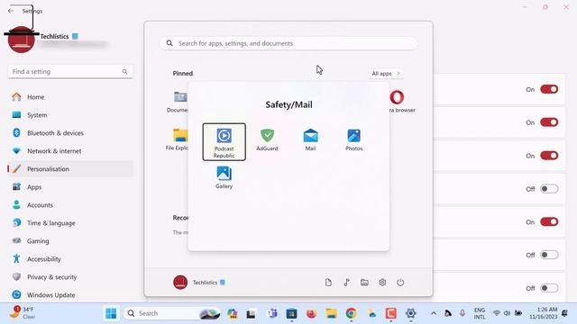Screen dimensions: 577x324
Task: Show hidden icons tray chevron
Action: click(434, 313)
